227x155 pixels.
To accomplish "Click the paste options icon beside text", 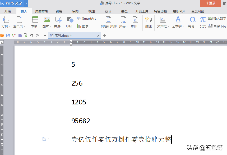I will 44,139.
